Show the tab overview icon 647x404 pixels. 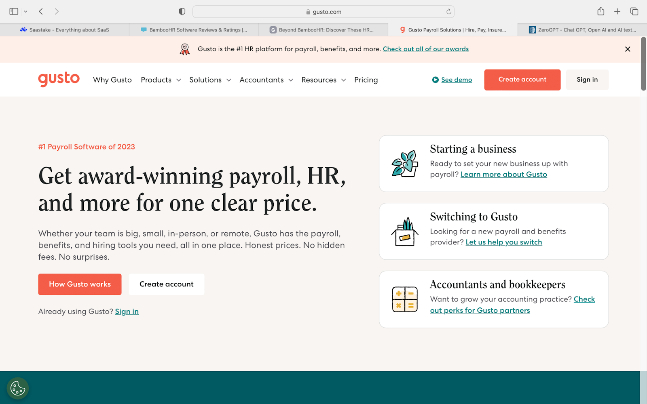click(634, 11)
